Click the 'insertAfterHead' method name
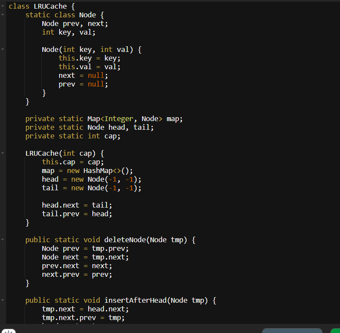Viewport: 340px width, 333px height. click(x=135, y=301)
